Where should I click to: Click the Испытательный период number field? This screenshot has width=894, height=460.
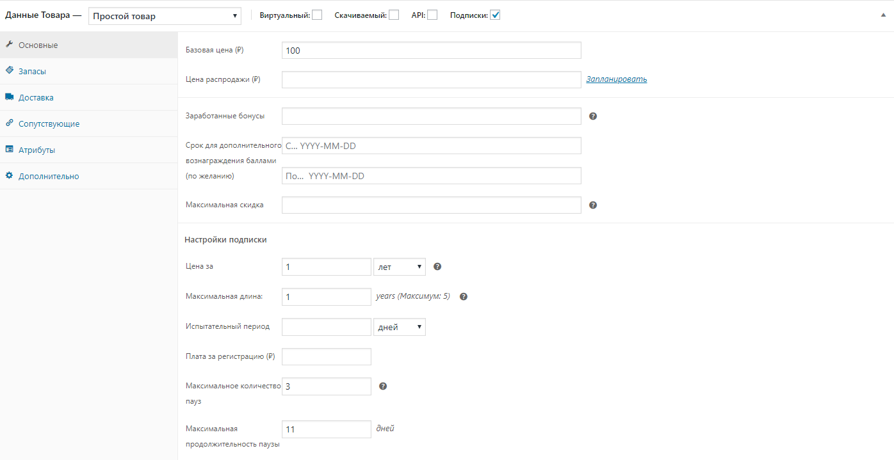click(327, 327)
